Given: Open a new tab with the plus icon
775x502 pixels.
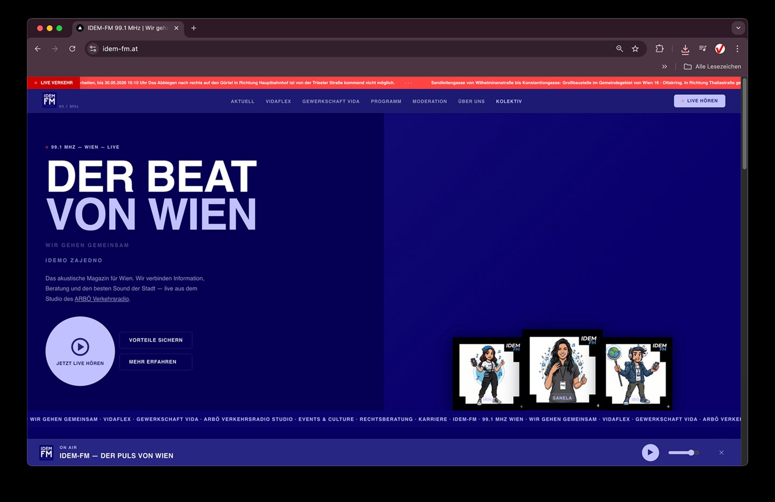Looking at the screenshot, I should (194, 28).
